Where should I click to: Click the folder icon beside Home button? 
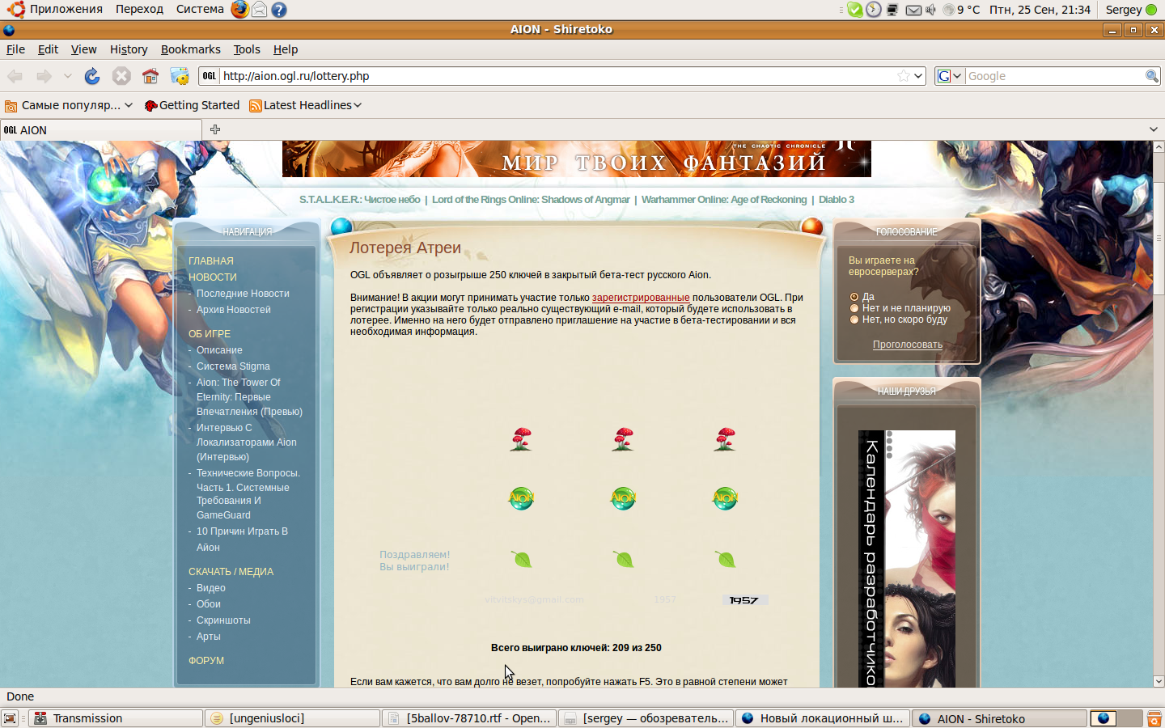(x=180, y=76)
